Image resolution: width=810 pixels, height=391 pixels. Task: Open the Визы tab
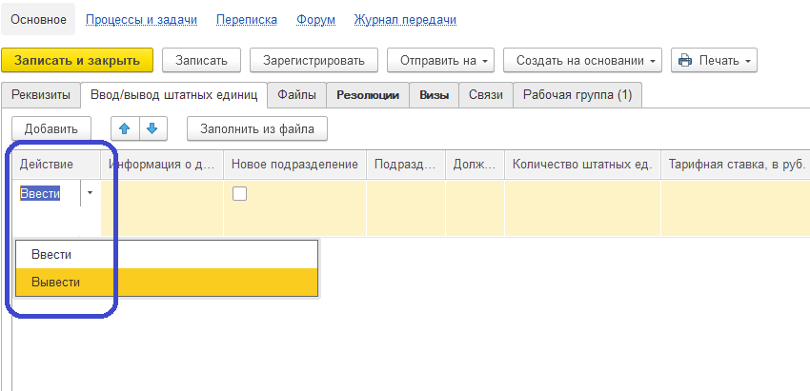click(434, 95)
